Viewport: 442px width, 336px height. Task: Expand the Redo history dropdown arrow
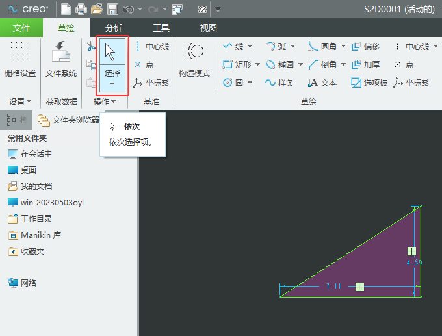pos(165,9)
